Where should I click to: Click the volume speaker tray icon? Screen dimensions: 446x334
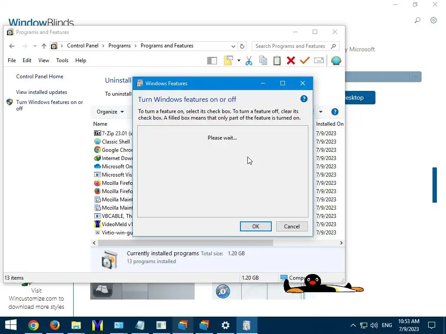(374, 325)
